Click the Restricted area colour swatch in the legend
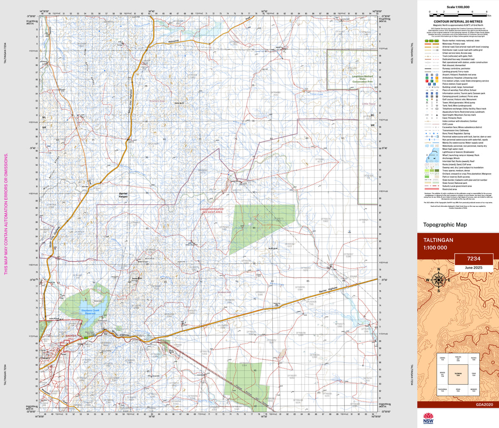499x428 pixels. (x=432, y=189)
